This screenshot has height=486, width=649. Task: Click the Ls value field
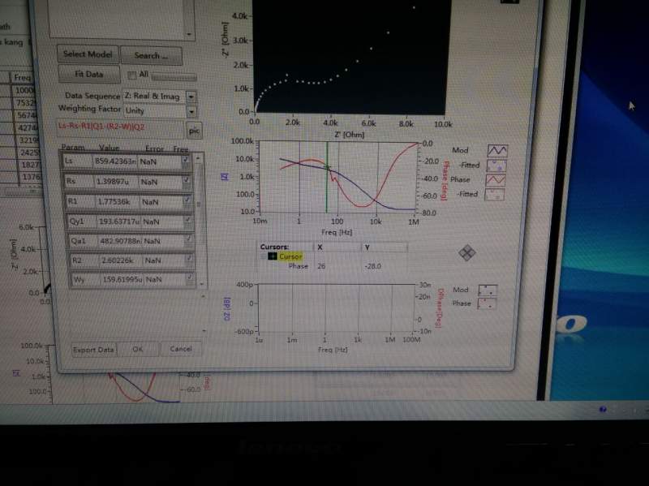115,161
